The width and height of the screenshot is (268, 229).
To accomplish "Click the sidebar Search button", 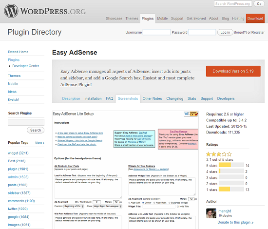I will tap(36, 130).
